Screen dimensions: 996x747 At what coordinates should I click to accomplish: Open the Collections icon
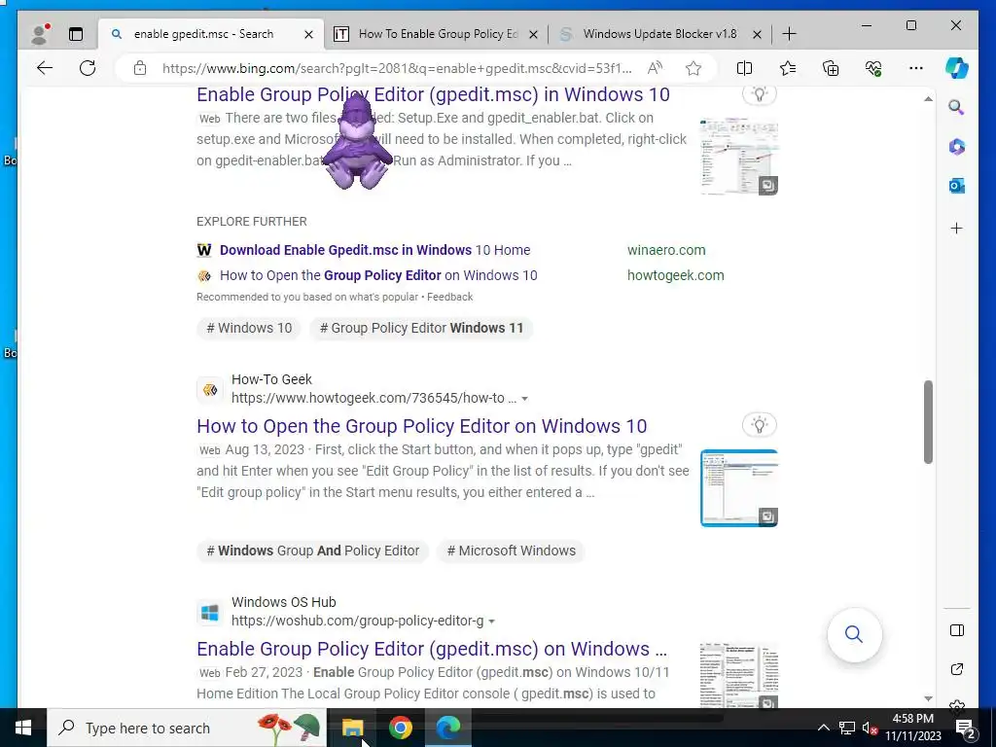pyautogui.click(x=831, y=68)
